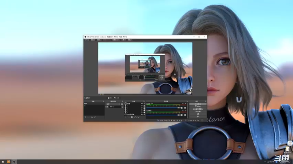The height and width of the screenshot is (164, 293).
Task: Open the 文件(F) menu
Action: tap(86, 40)
